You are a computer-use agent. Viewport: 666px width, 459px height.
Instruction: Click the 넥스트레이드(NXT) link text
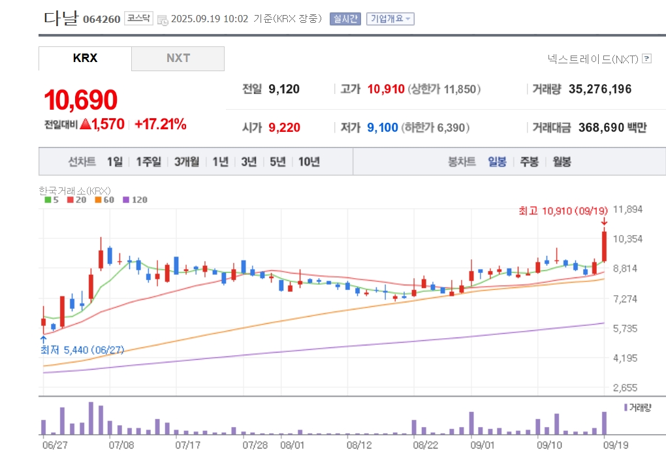(x=593, y=59)
